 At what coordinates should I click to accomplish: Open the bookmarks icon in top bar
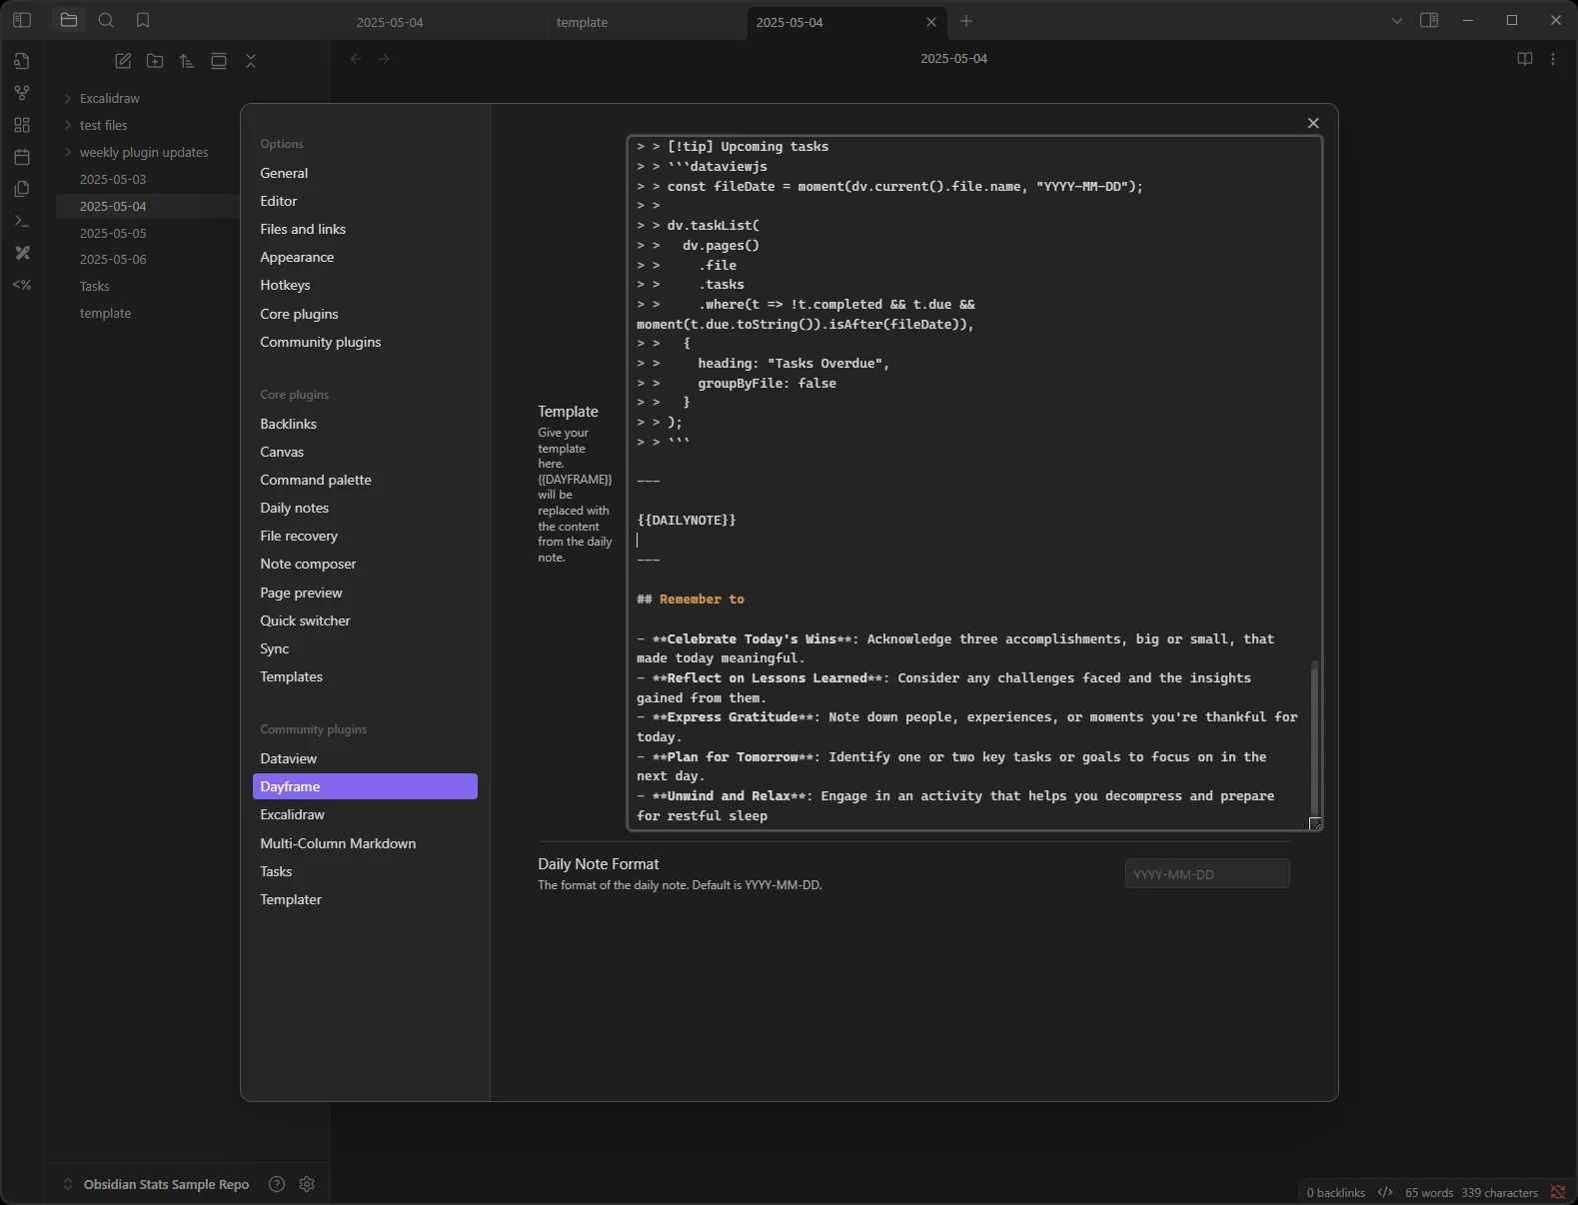click(x=143, y=20)
